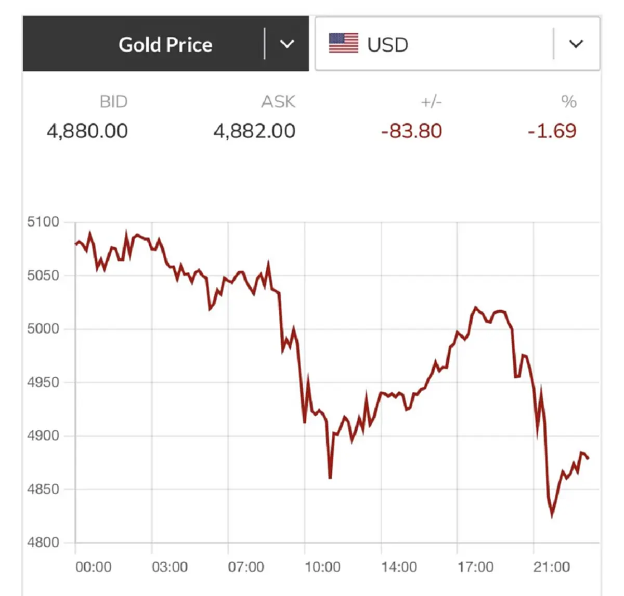Image resolution: width=624 pixels, height=596 pixels.
Task: Click the 5100 price axis label
Action: coord(43,222)
